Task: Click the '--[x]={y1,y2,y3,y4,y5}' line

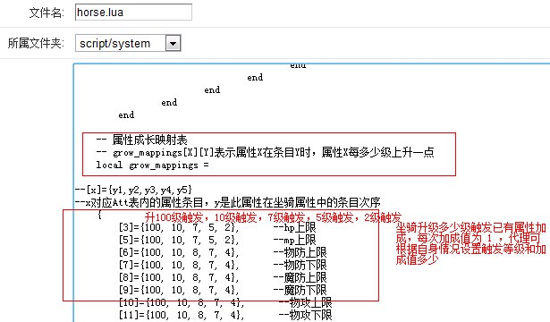Action: pyautogui.click(x=133, y=190)
